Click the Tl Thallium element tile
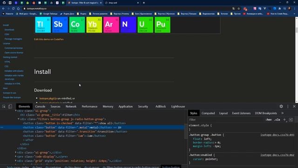Screen dimensions: 298x168 43,25
